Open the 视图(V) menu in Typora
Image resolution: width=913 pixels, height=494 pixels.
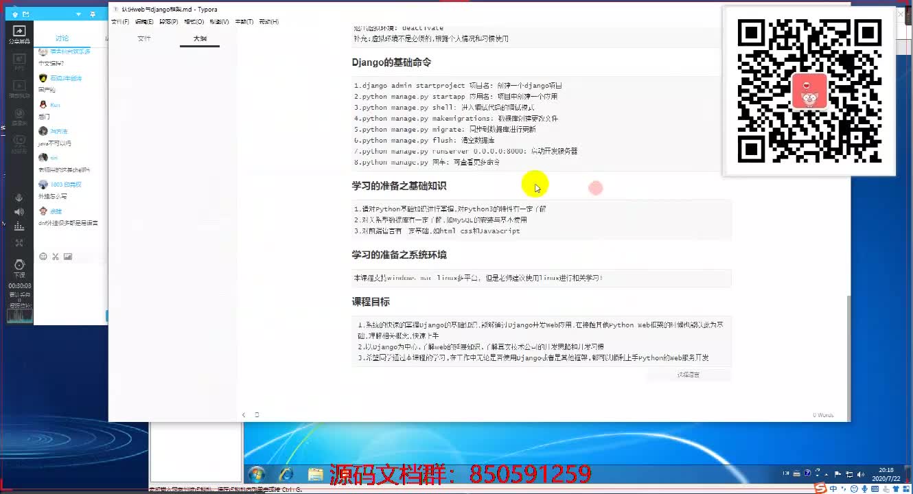coord(219,22)
